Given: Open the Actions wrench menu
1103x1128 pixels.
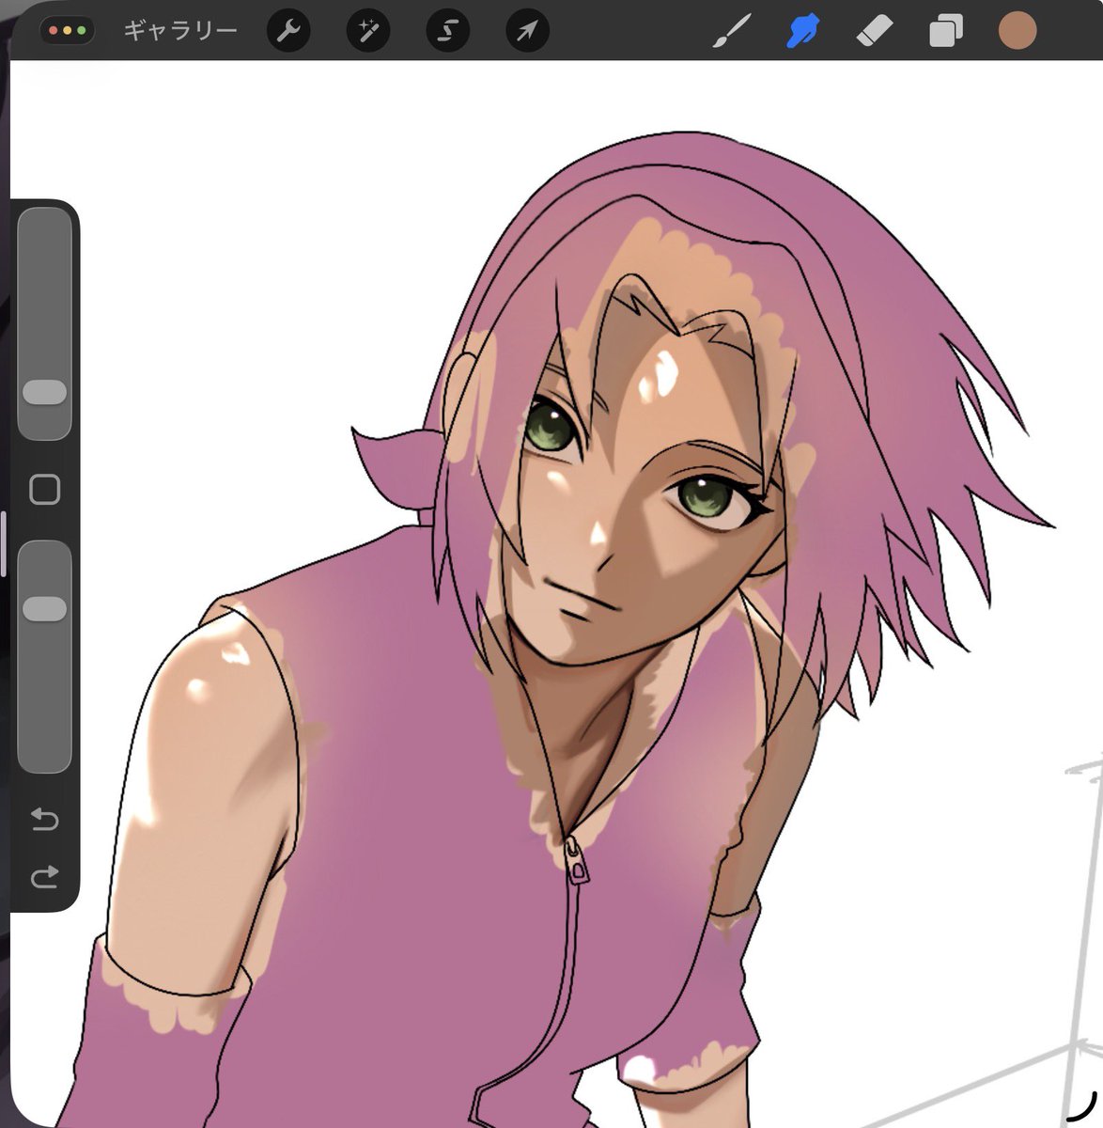Looking at the screenshot, I should 288,31.
